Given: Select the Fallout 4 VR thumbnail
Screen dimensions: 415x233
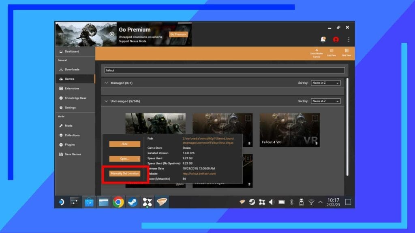Looking at the screenshot, I should coord(289,130).
